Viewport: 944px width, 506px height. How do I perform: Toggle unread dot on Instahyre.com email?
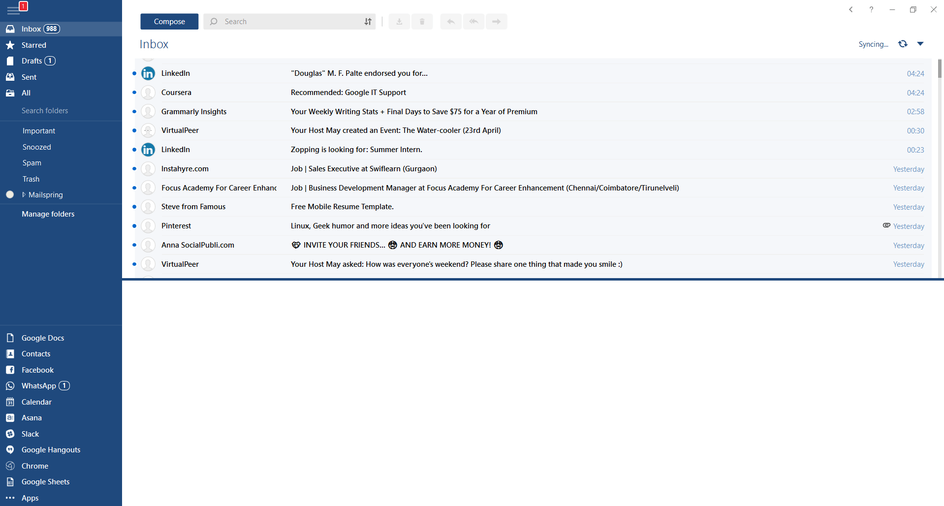tap(134, 169)
